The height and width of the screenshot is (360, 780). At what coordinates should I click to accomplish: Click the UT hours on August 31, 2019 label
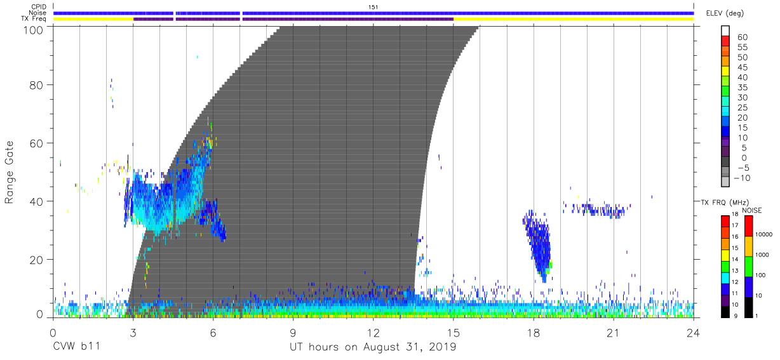(373, 347)
